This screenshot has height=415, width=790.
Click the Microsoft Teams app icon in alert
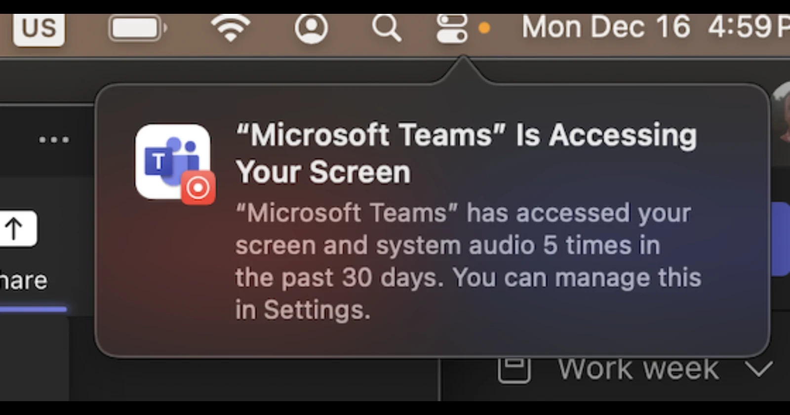[x=173, y=162]
